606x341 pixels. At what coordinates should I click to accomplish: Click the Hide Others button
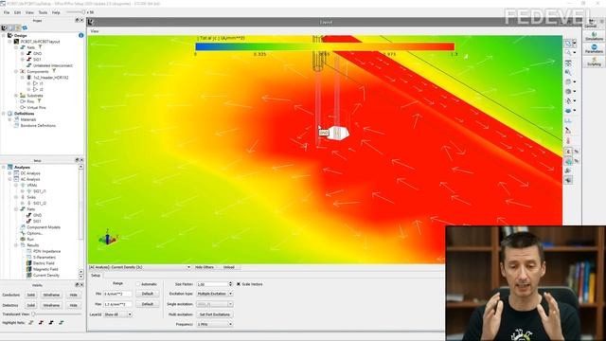coord(205,267)
